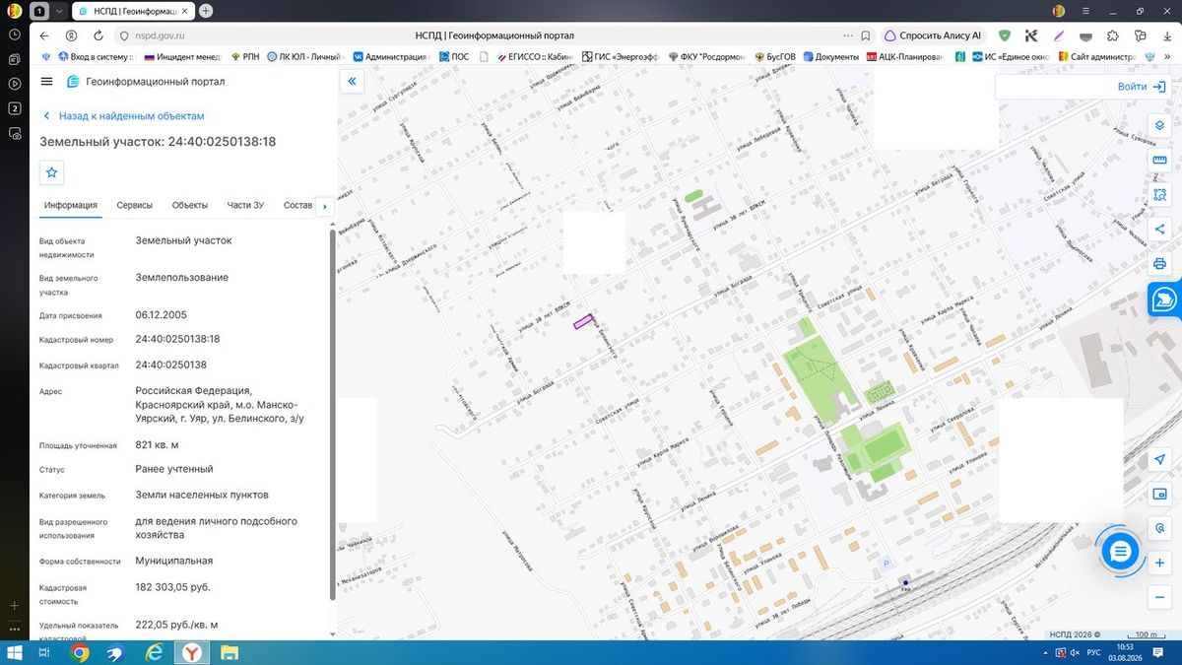Bookmark this page in the address bar
The image size is (1182, 665).
point(865,35)
